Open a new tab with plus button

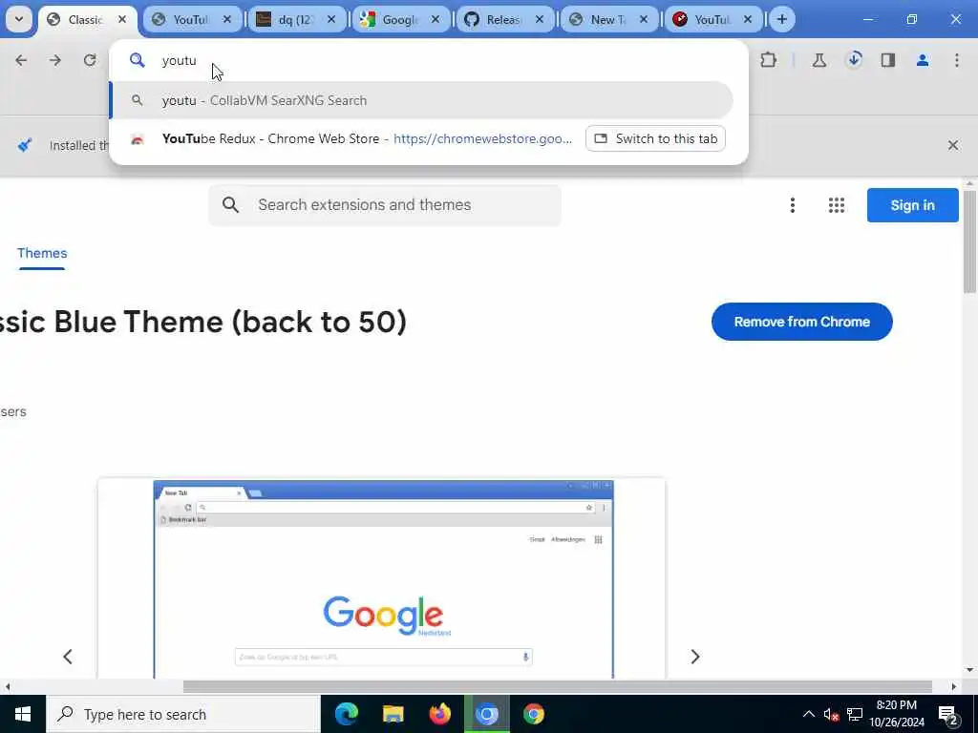point(781,19)
